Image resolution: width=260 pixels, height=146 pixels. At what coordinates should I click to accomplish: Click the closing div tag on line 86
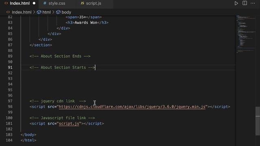click(45, 39)
